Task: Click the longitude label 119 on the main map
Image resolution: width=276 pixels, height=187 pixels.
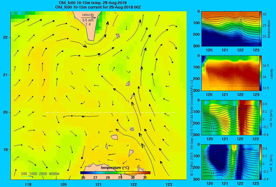Action: click(x=28, y=184)
